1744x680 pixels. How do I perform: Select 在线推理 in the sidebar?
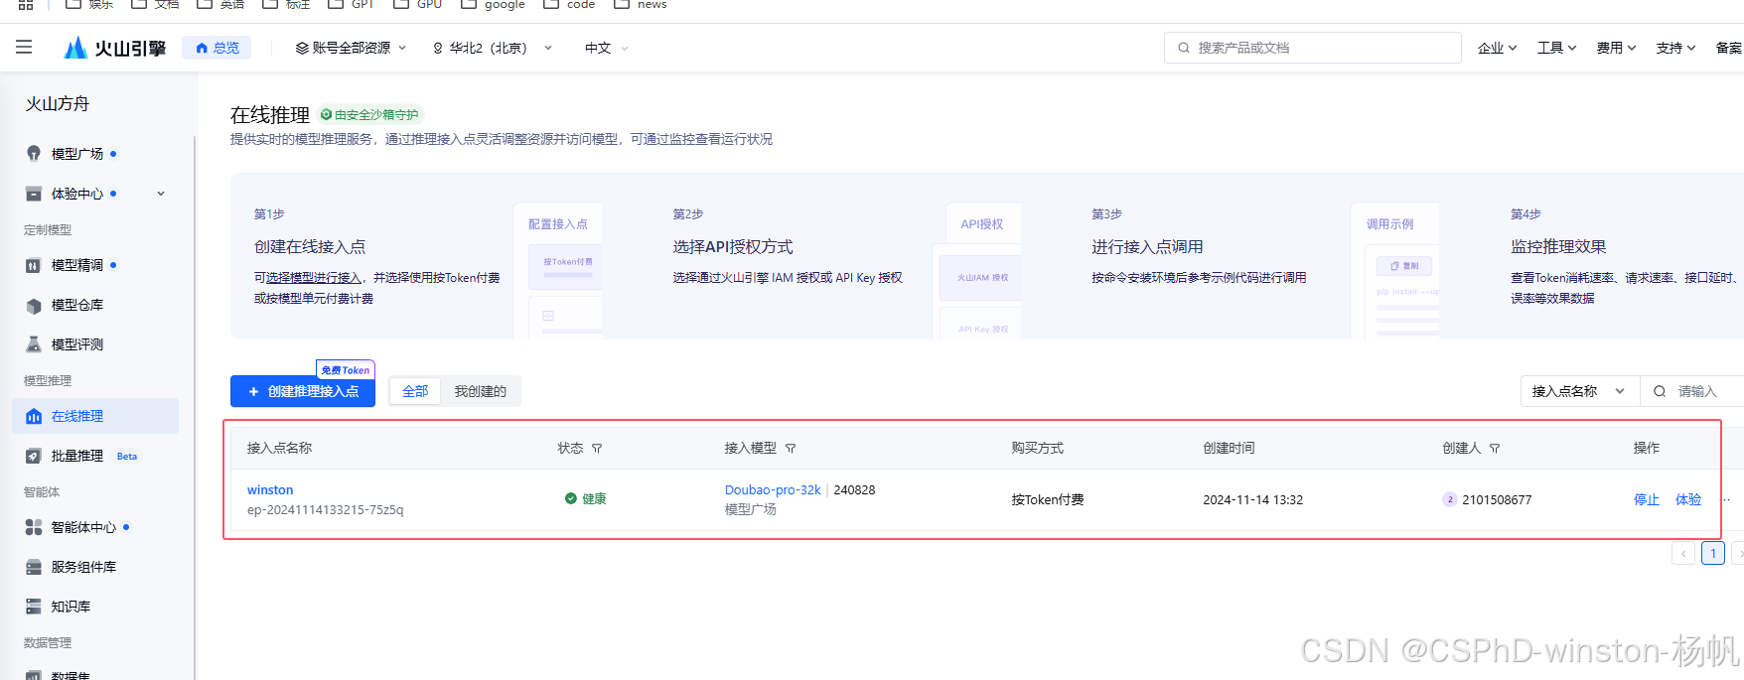95,416
